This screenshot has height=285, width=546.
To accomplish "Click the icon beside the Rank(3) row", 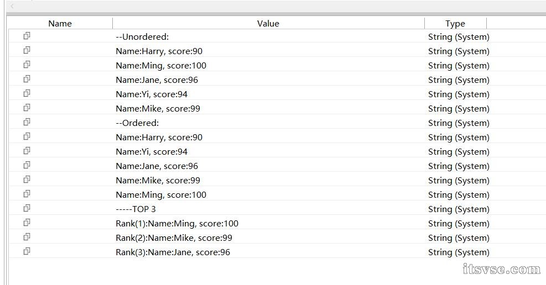I will 27,251.
